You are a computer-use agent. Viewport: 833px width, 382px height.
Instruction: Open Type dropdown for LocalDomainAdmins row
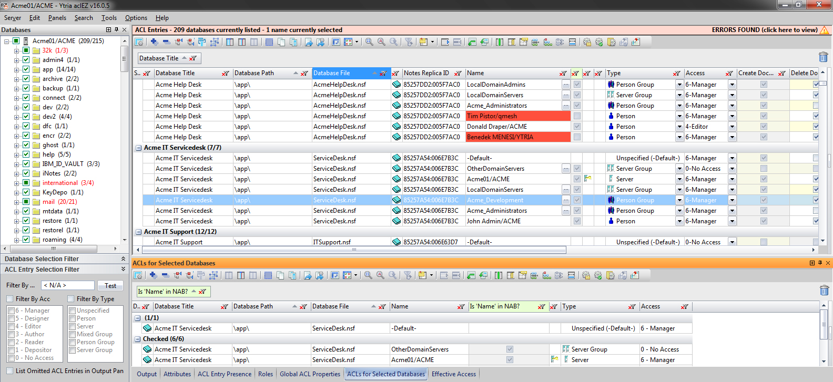679,85
